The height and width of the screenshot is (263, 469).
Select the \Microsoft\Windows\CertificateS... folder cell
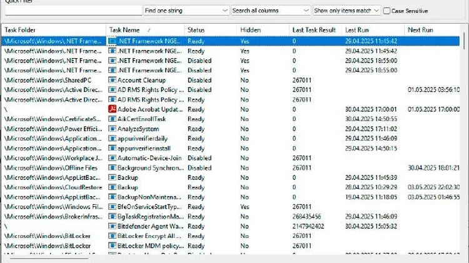pos(53,119)
